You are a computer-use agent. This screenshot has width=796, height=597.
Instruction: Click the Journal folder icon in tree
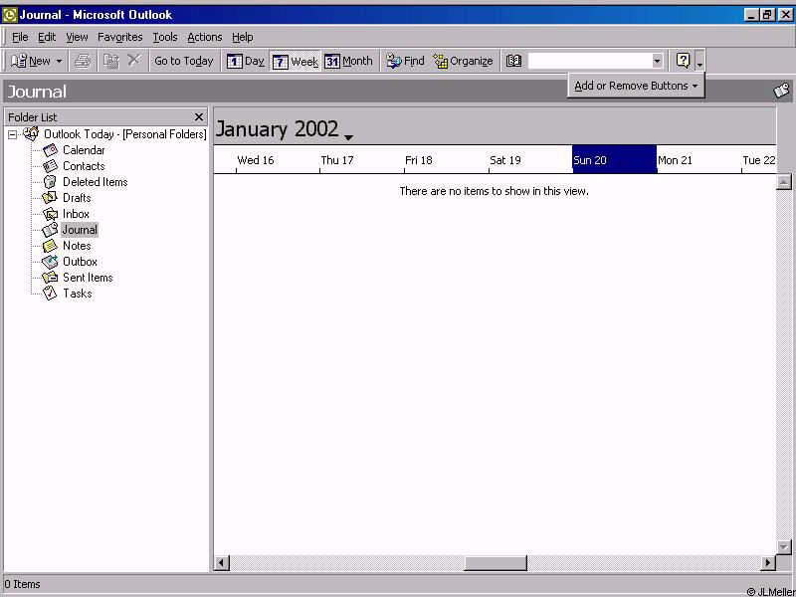point(50,230)
